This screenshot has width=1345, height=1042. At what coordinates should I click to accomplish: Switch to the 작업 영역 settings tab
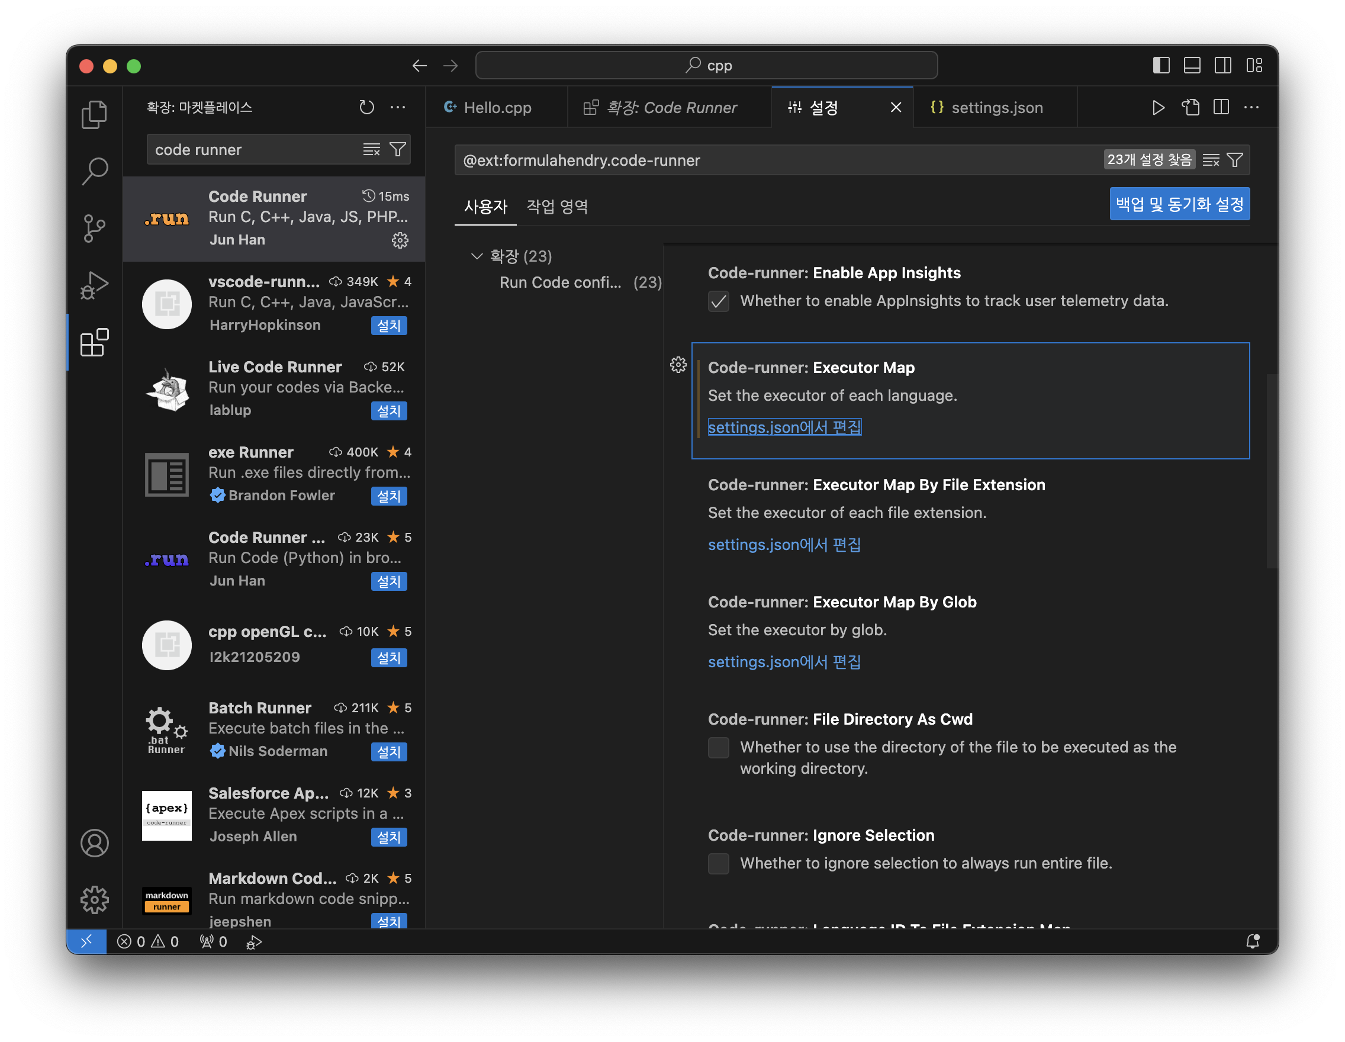(556, 206)
